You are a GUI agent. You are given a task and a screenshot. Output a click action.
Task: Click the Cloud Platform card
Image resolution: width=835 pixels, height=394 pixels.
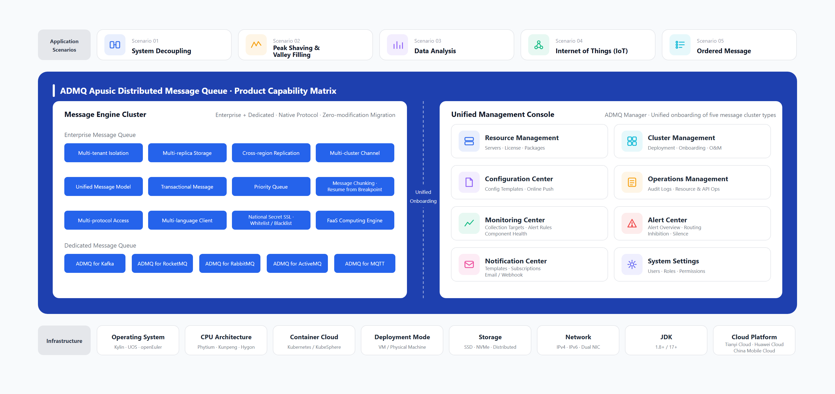tap(754, 341)
